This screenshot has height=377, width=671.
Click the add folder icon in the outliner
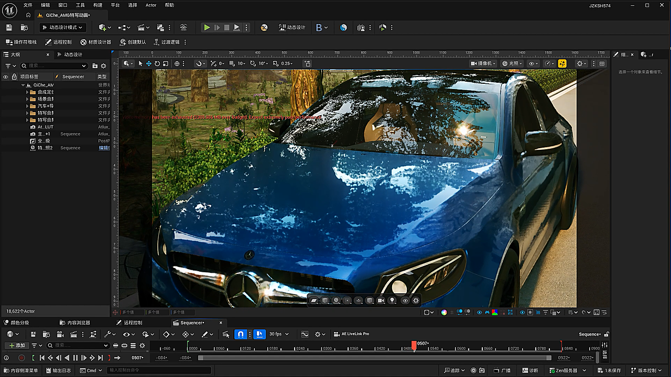pos(95,66)
